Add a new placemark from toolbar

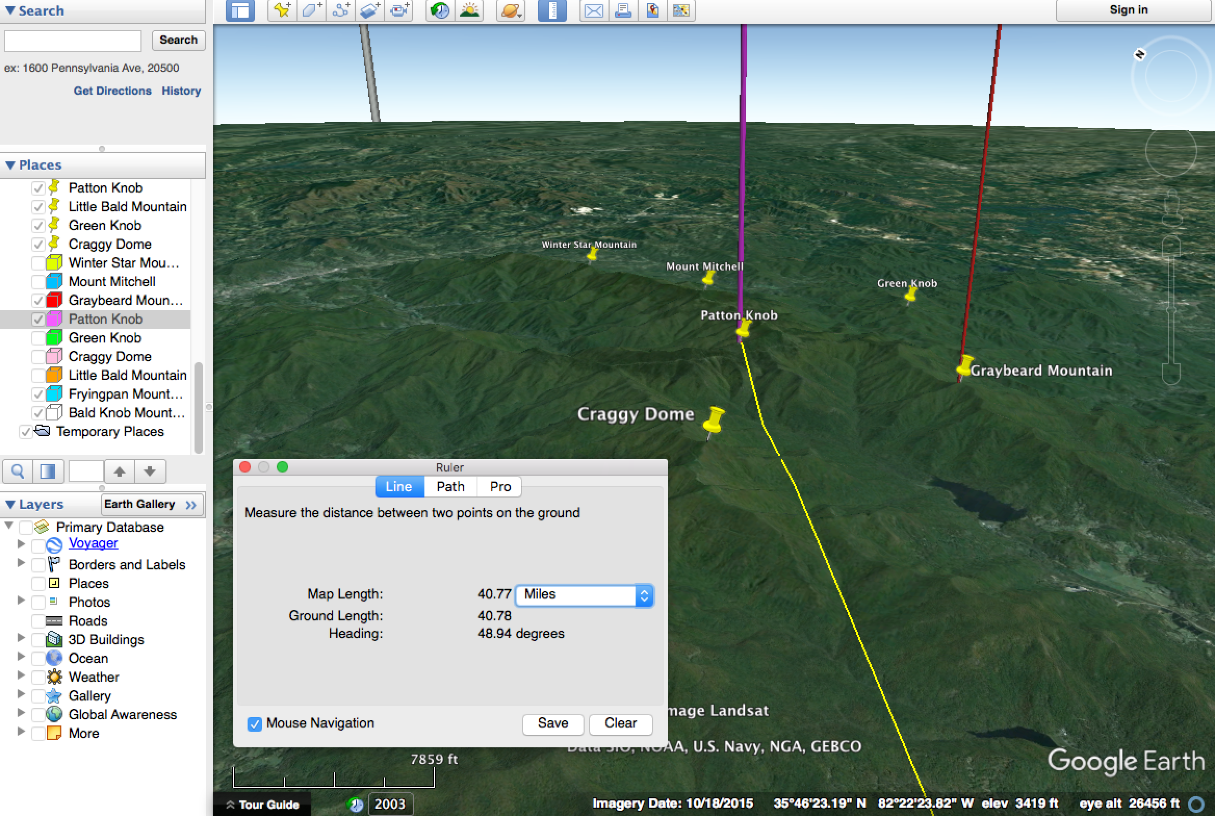(x=282, y=10)
